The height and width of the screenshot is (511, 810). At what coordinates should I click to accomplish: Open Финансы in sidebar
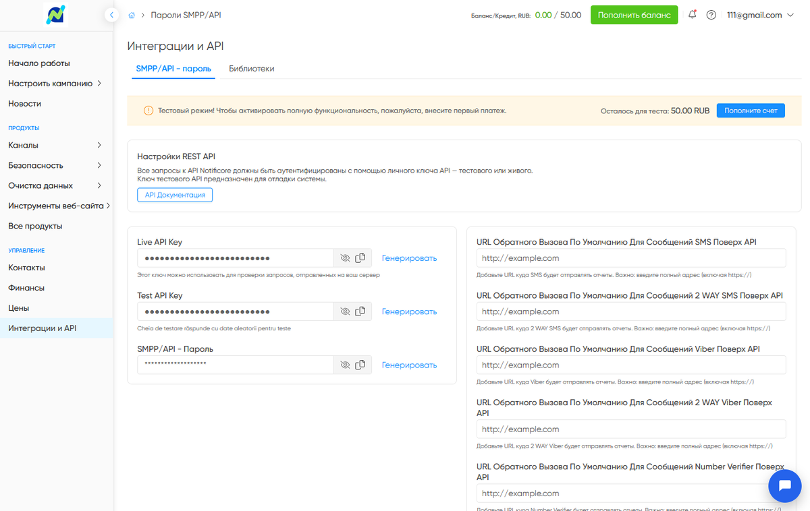[26, 288]
